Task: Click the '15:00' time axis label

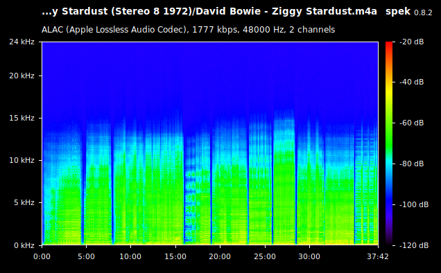Action: (x=175, y=256)
